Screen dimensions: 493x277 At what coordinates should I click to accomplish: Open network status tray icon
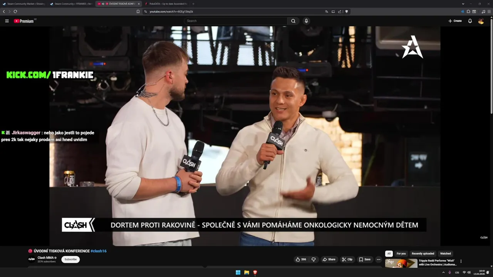coord(464,272)
